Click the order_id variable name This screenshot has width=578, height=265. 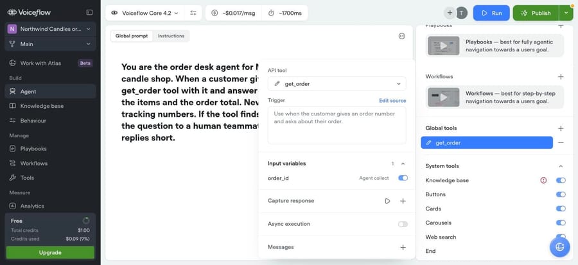coord(278,178)
